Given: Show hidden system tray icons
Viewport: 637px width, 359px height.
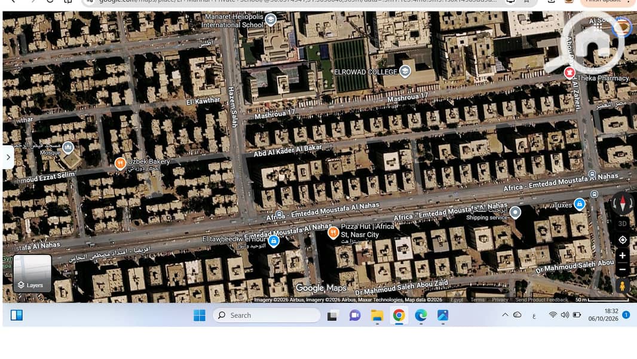Looking at the screenshot, I should [x=505, y=315].
